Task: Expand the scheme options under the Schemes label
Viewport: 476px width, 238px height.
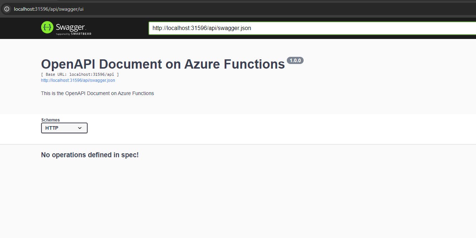Action: coord(64,128)
